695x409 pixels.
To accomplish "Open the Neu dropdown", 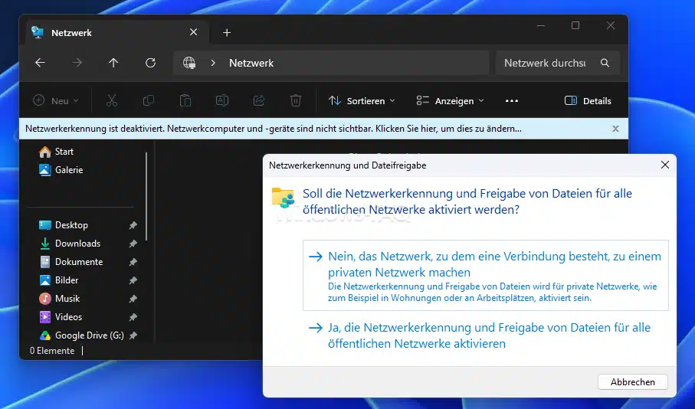I will pos(56,100).
